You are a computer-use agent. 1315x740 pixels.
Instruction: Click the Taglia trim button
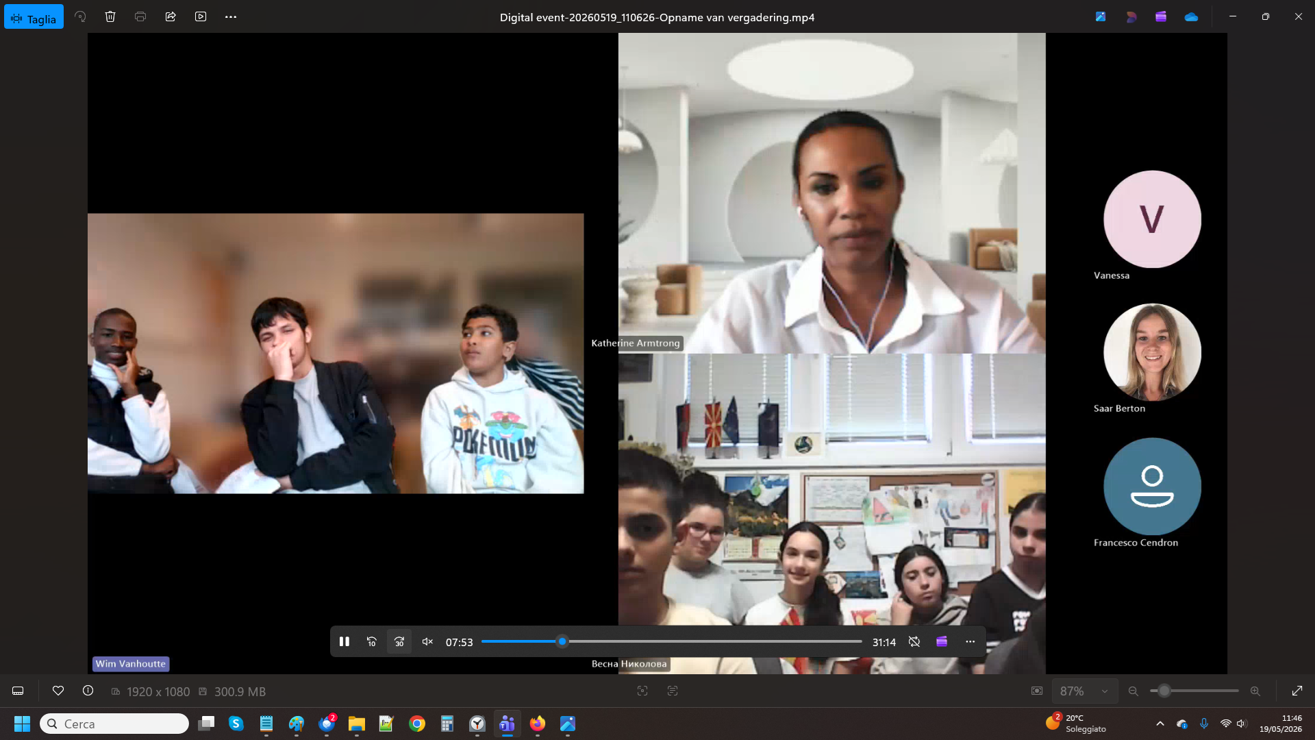(x=34, y=17)
